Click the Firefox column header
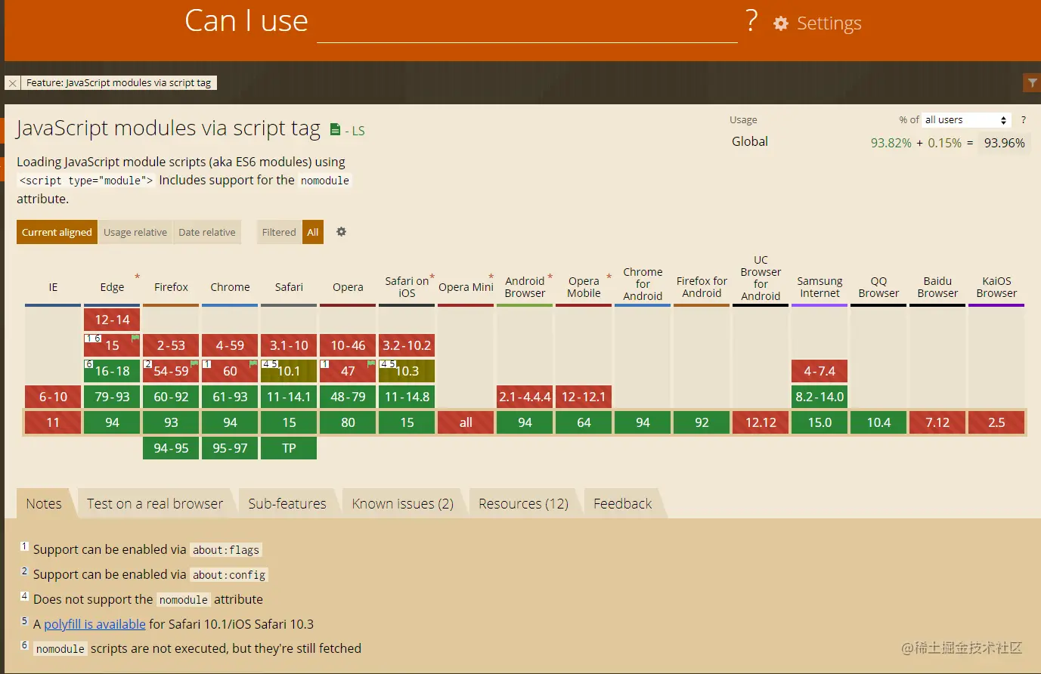1041x674 pixels. [171, 287]
